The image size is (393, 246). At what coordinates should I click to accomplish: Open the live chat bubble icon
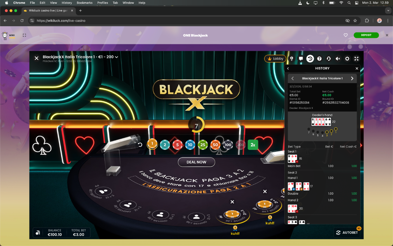(301, 59)
